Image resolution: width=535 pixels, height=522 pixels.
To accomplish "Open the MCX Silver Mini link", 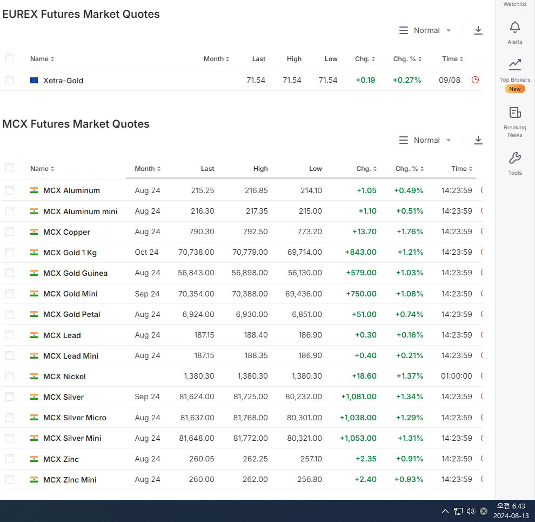I will [72, 438].
